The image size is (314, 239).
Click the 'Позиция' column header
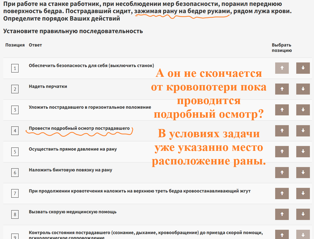click(x=15, y=45)
